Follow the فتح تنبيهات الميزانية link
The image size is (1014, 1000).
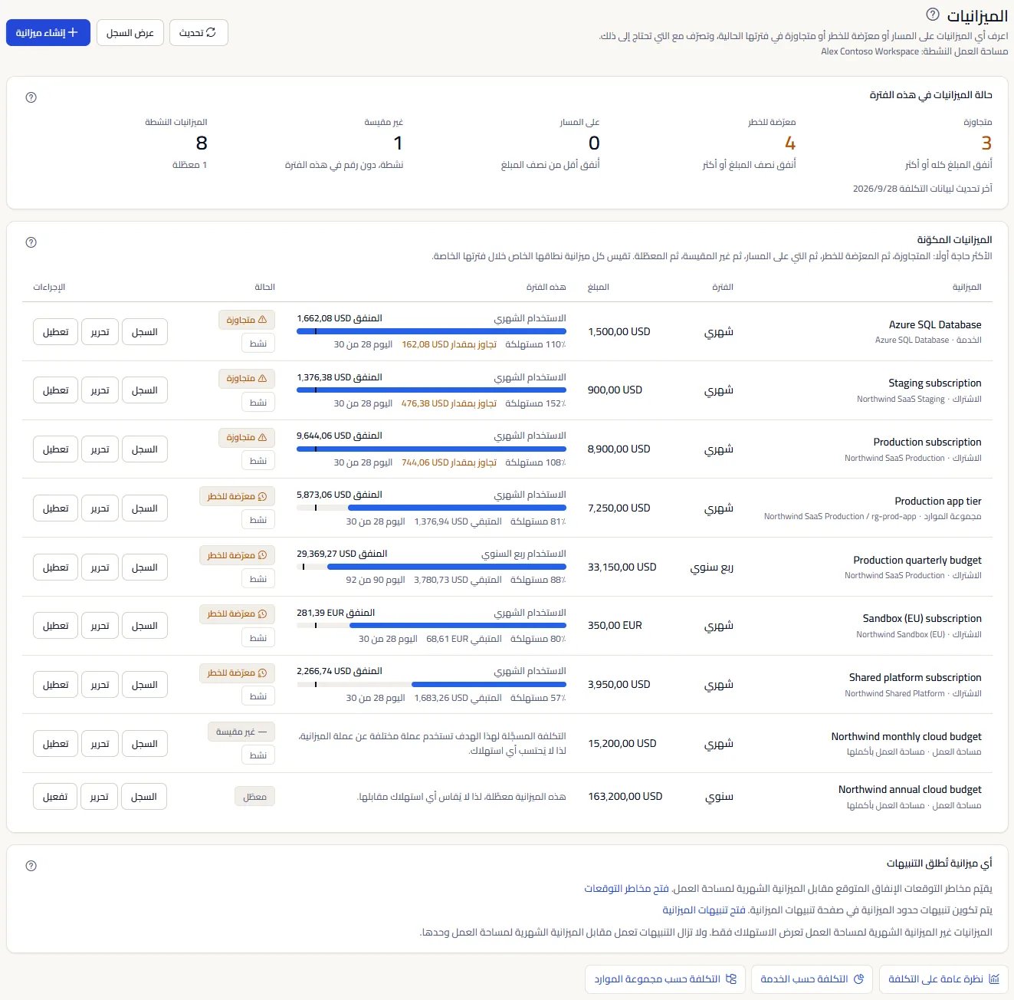coord(704,910)
